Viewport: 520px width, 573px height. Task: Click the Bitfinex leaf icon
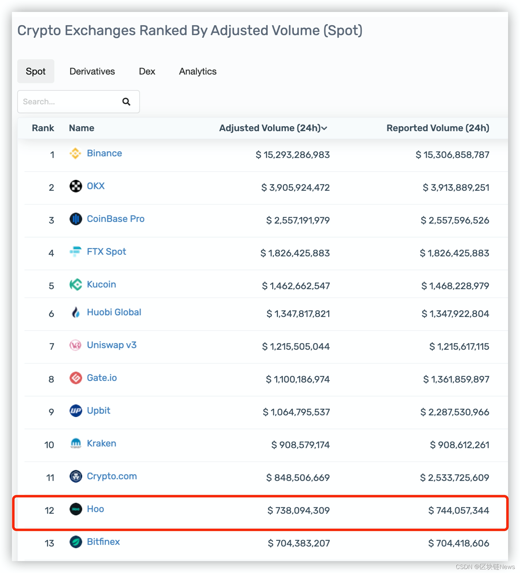click(x=76, y=542)
